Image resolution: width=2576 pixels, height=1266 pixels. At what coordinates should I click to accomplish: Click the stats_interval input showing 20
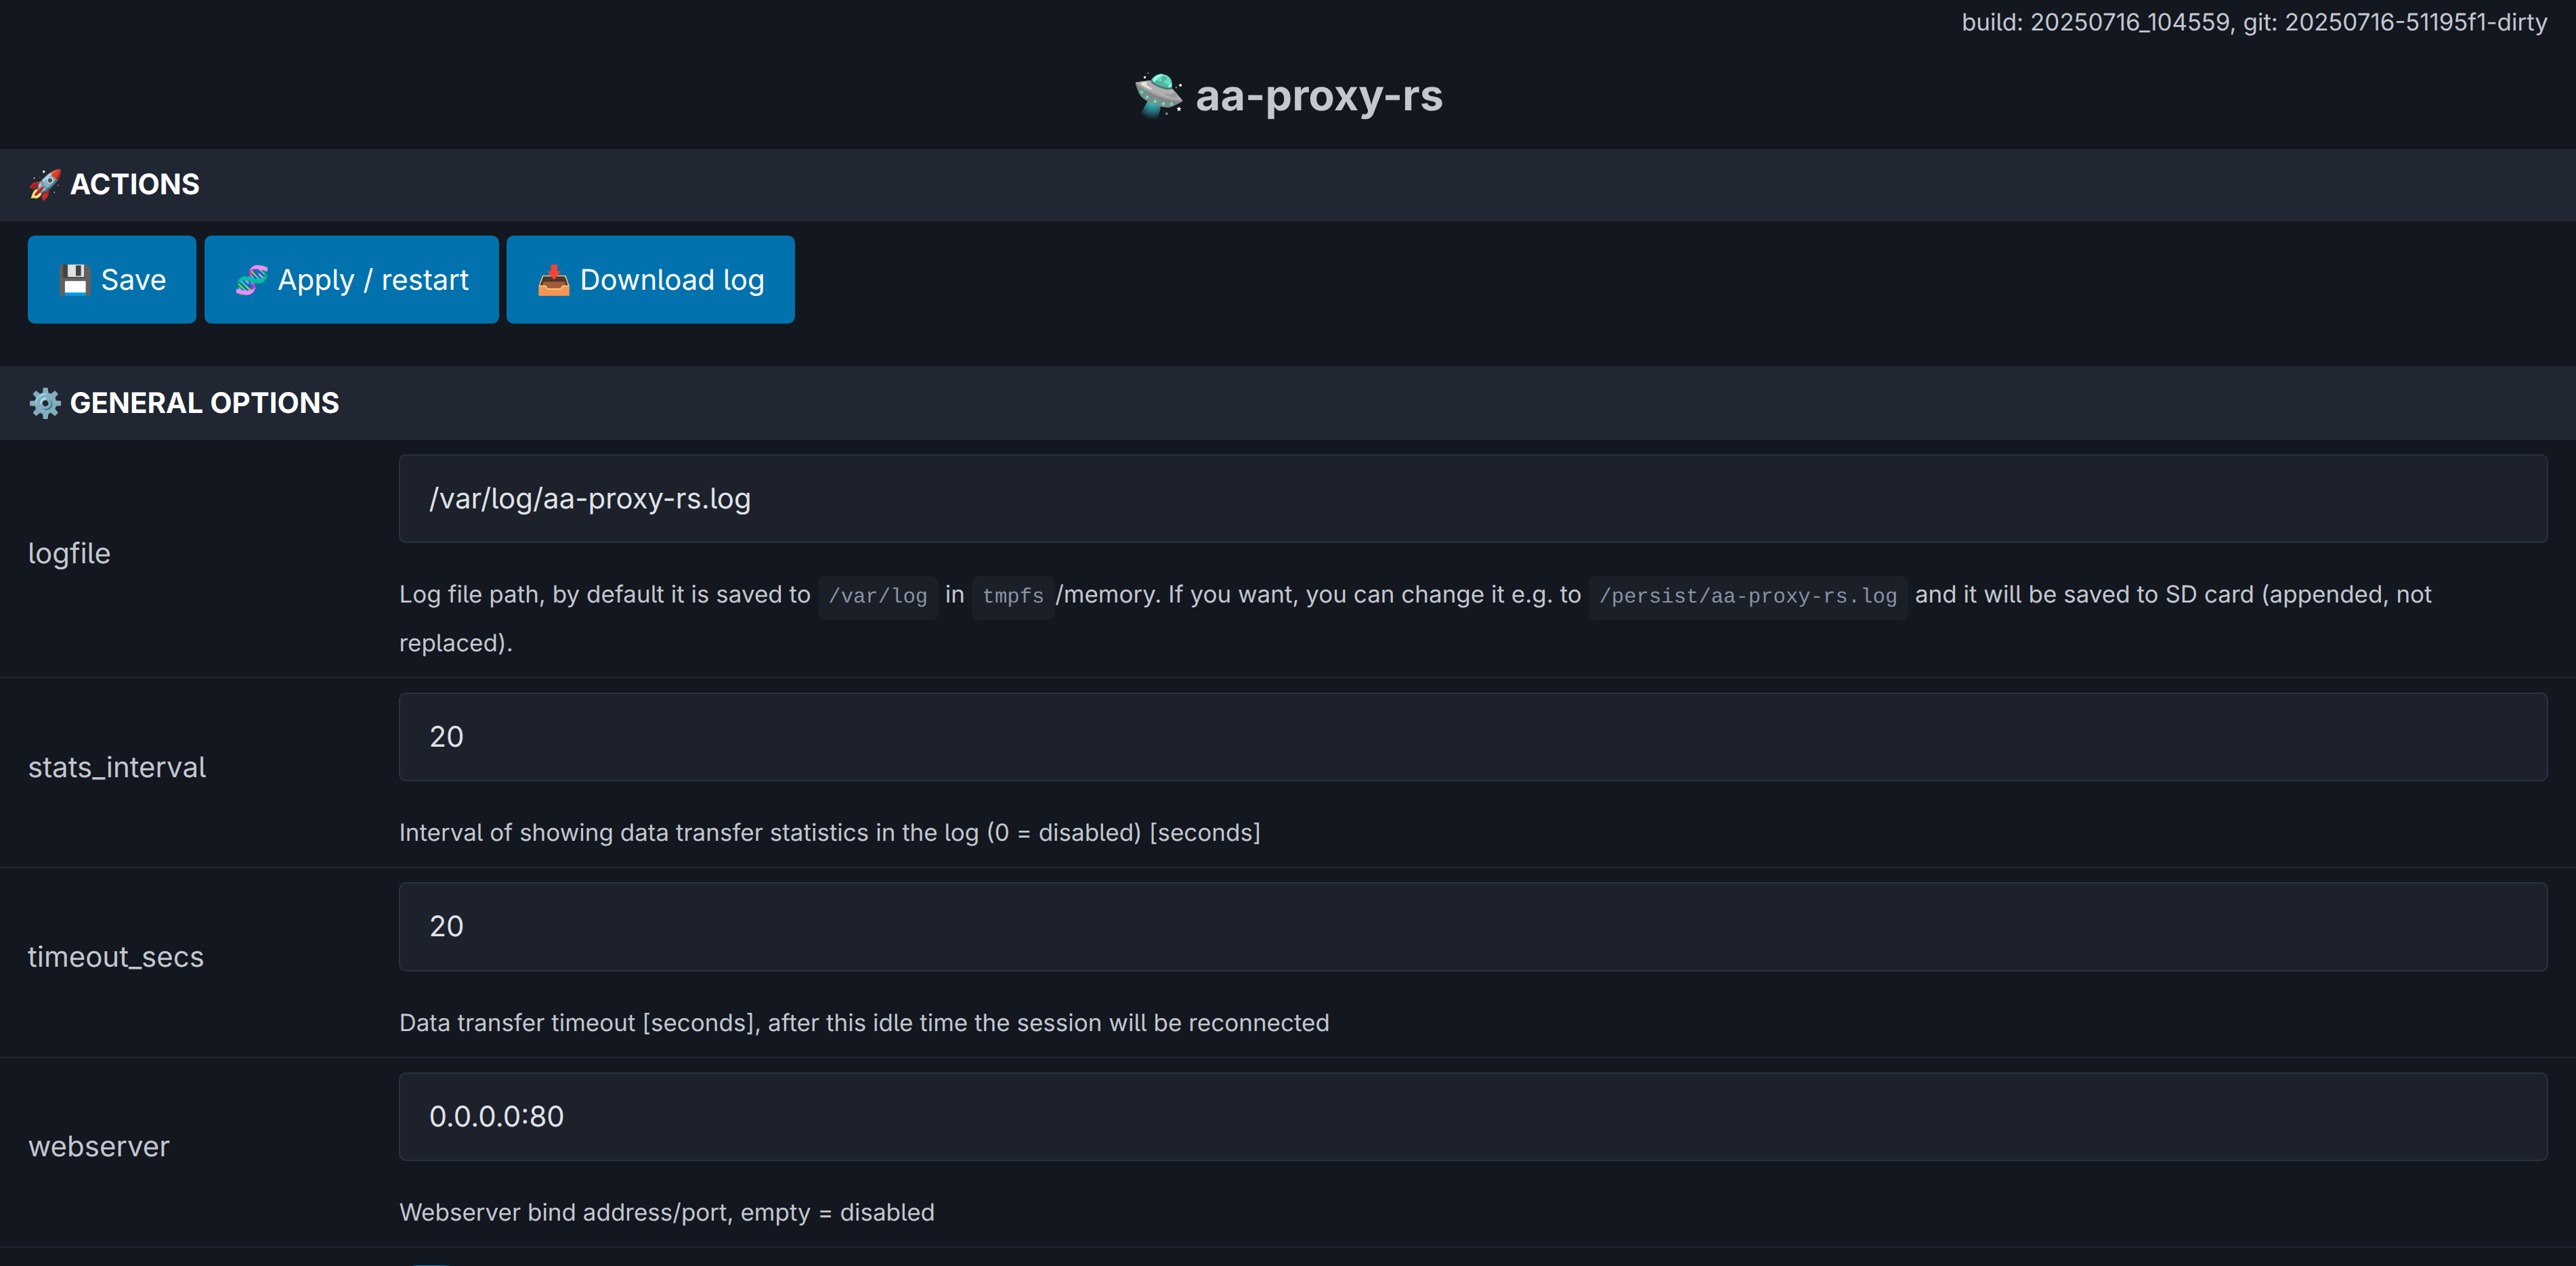click(1472, 737)
